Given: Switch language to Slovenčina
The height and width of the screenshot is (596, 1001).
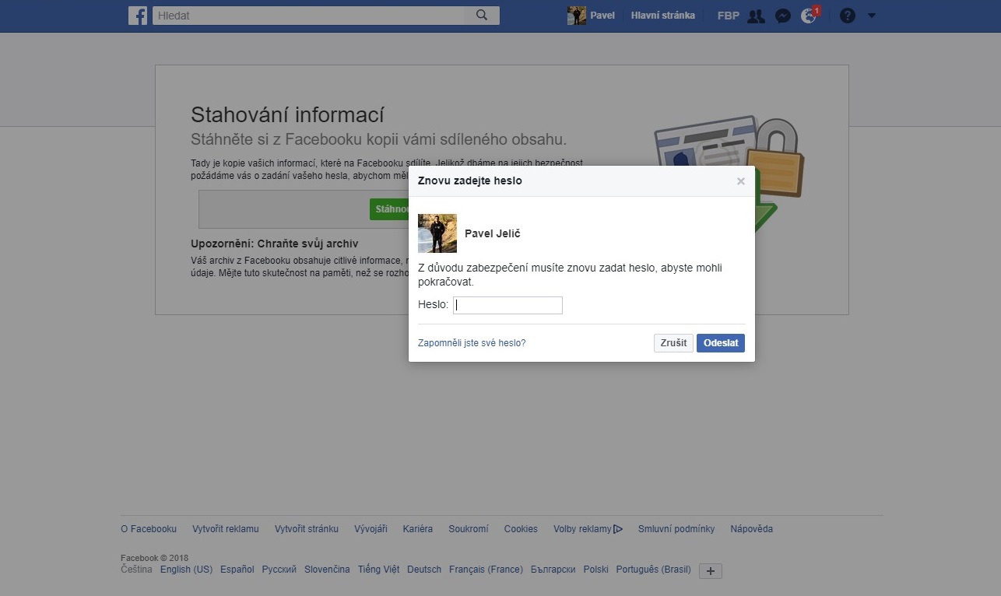Looking at the screenshot, I should pos(327,570).
